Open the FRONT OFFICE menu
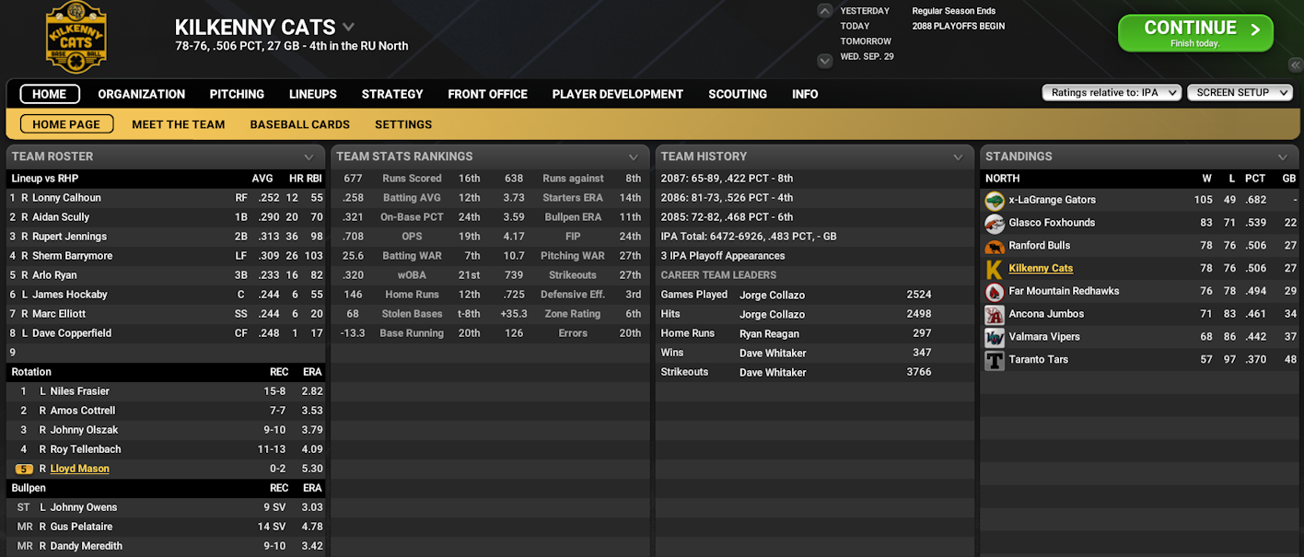The width and height of the screenshot is (1304, 557). 488,94
